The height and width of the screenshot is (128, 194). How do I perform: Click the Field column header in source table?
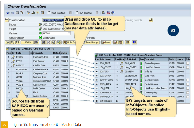pyautogui.click(x=22, y=53)
